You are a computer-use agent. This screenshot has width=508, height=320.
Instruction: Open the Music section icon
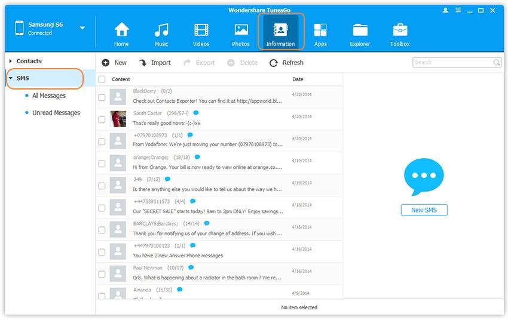[161, 30]
